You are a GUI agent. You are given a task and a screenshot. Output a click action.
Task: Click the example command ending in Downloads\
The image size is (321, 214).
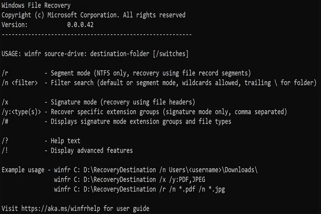pos(155,170)
